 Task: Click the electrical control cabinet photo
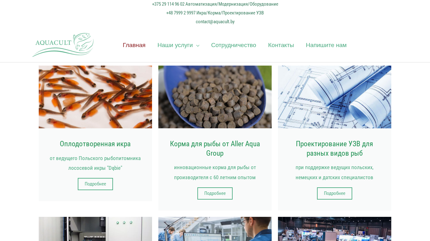pos(95,229)
